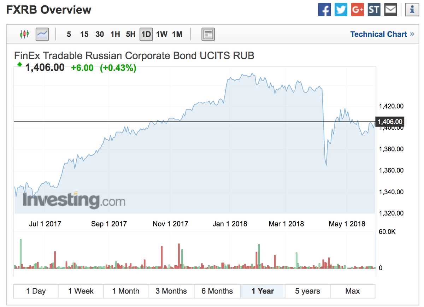Open the chart events/news overlay icon

(208, 34)
